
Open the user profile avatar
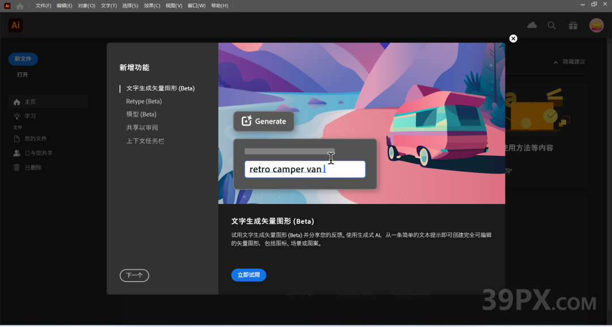596,26
